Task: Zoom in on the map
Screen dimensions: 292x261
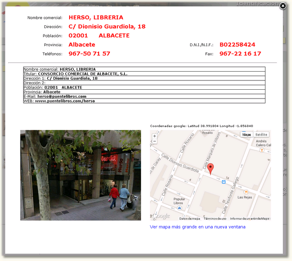Action: coord(154,136)
